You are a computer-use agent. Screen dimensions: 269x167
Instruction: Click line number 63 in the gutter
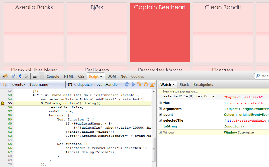[10, 136]
